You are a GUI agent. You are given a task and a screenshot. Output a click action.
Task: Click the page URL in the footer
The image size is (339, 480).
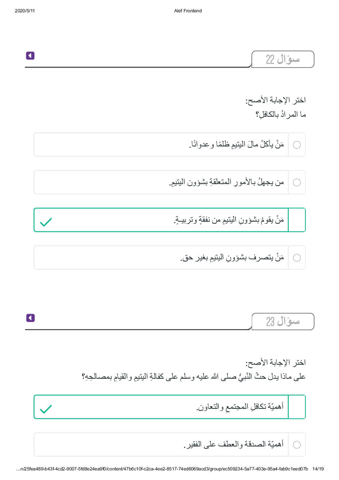point(162,469)
